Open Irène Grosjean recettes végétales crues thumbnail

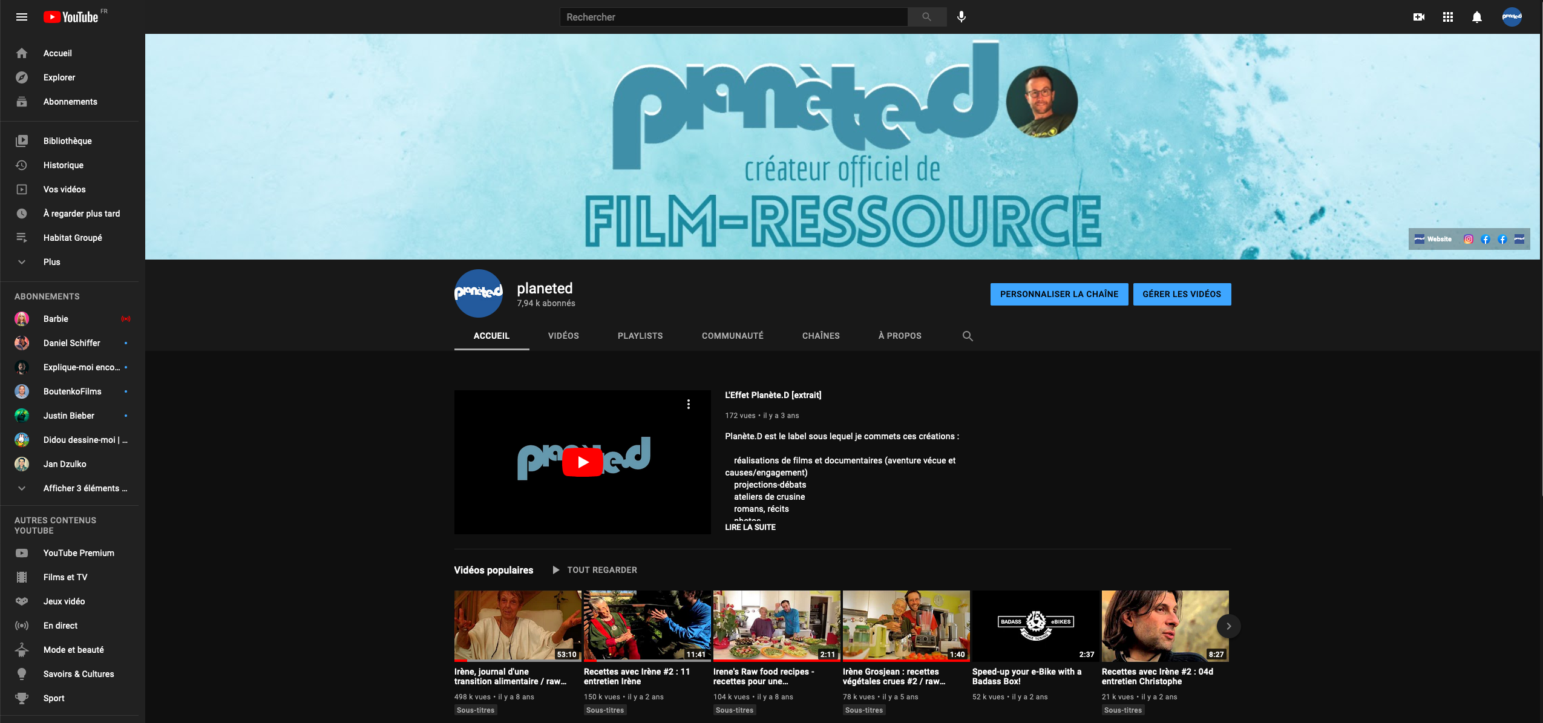[906, 626]
